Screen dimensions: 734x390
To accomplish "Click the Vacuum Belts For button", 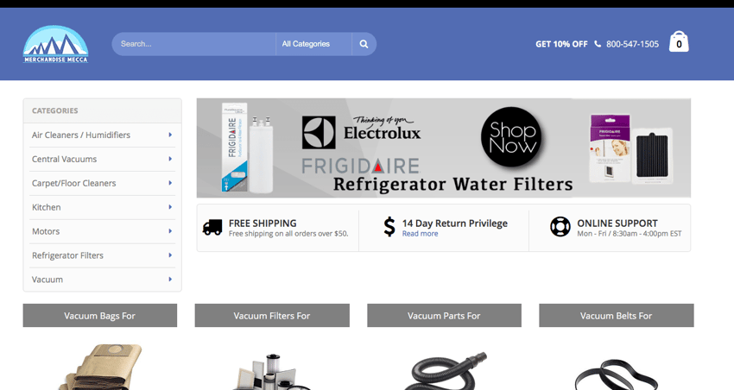I will coord(616,316).
